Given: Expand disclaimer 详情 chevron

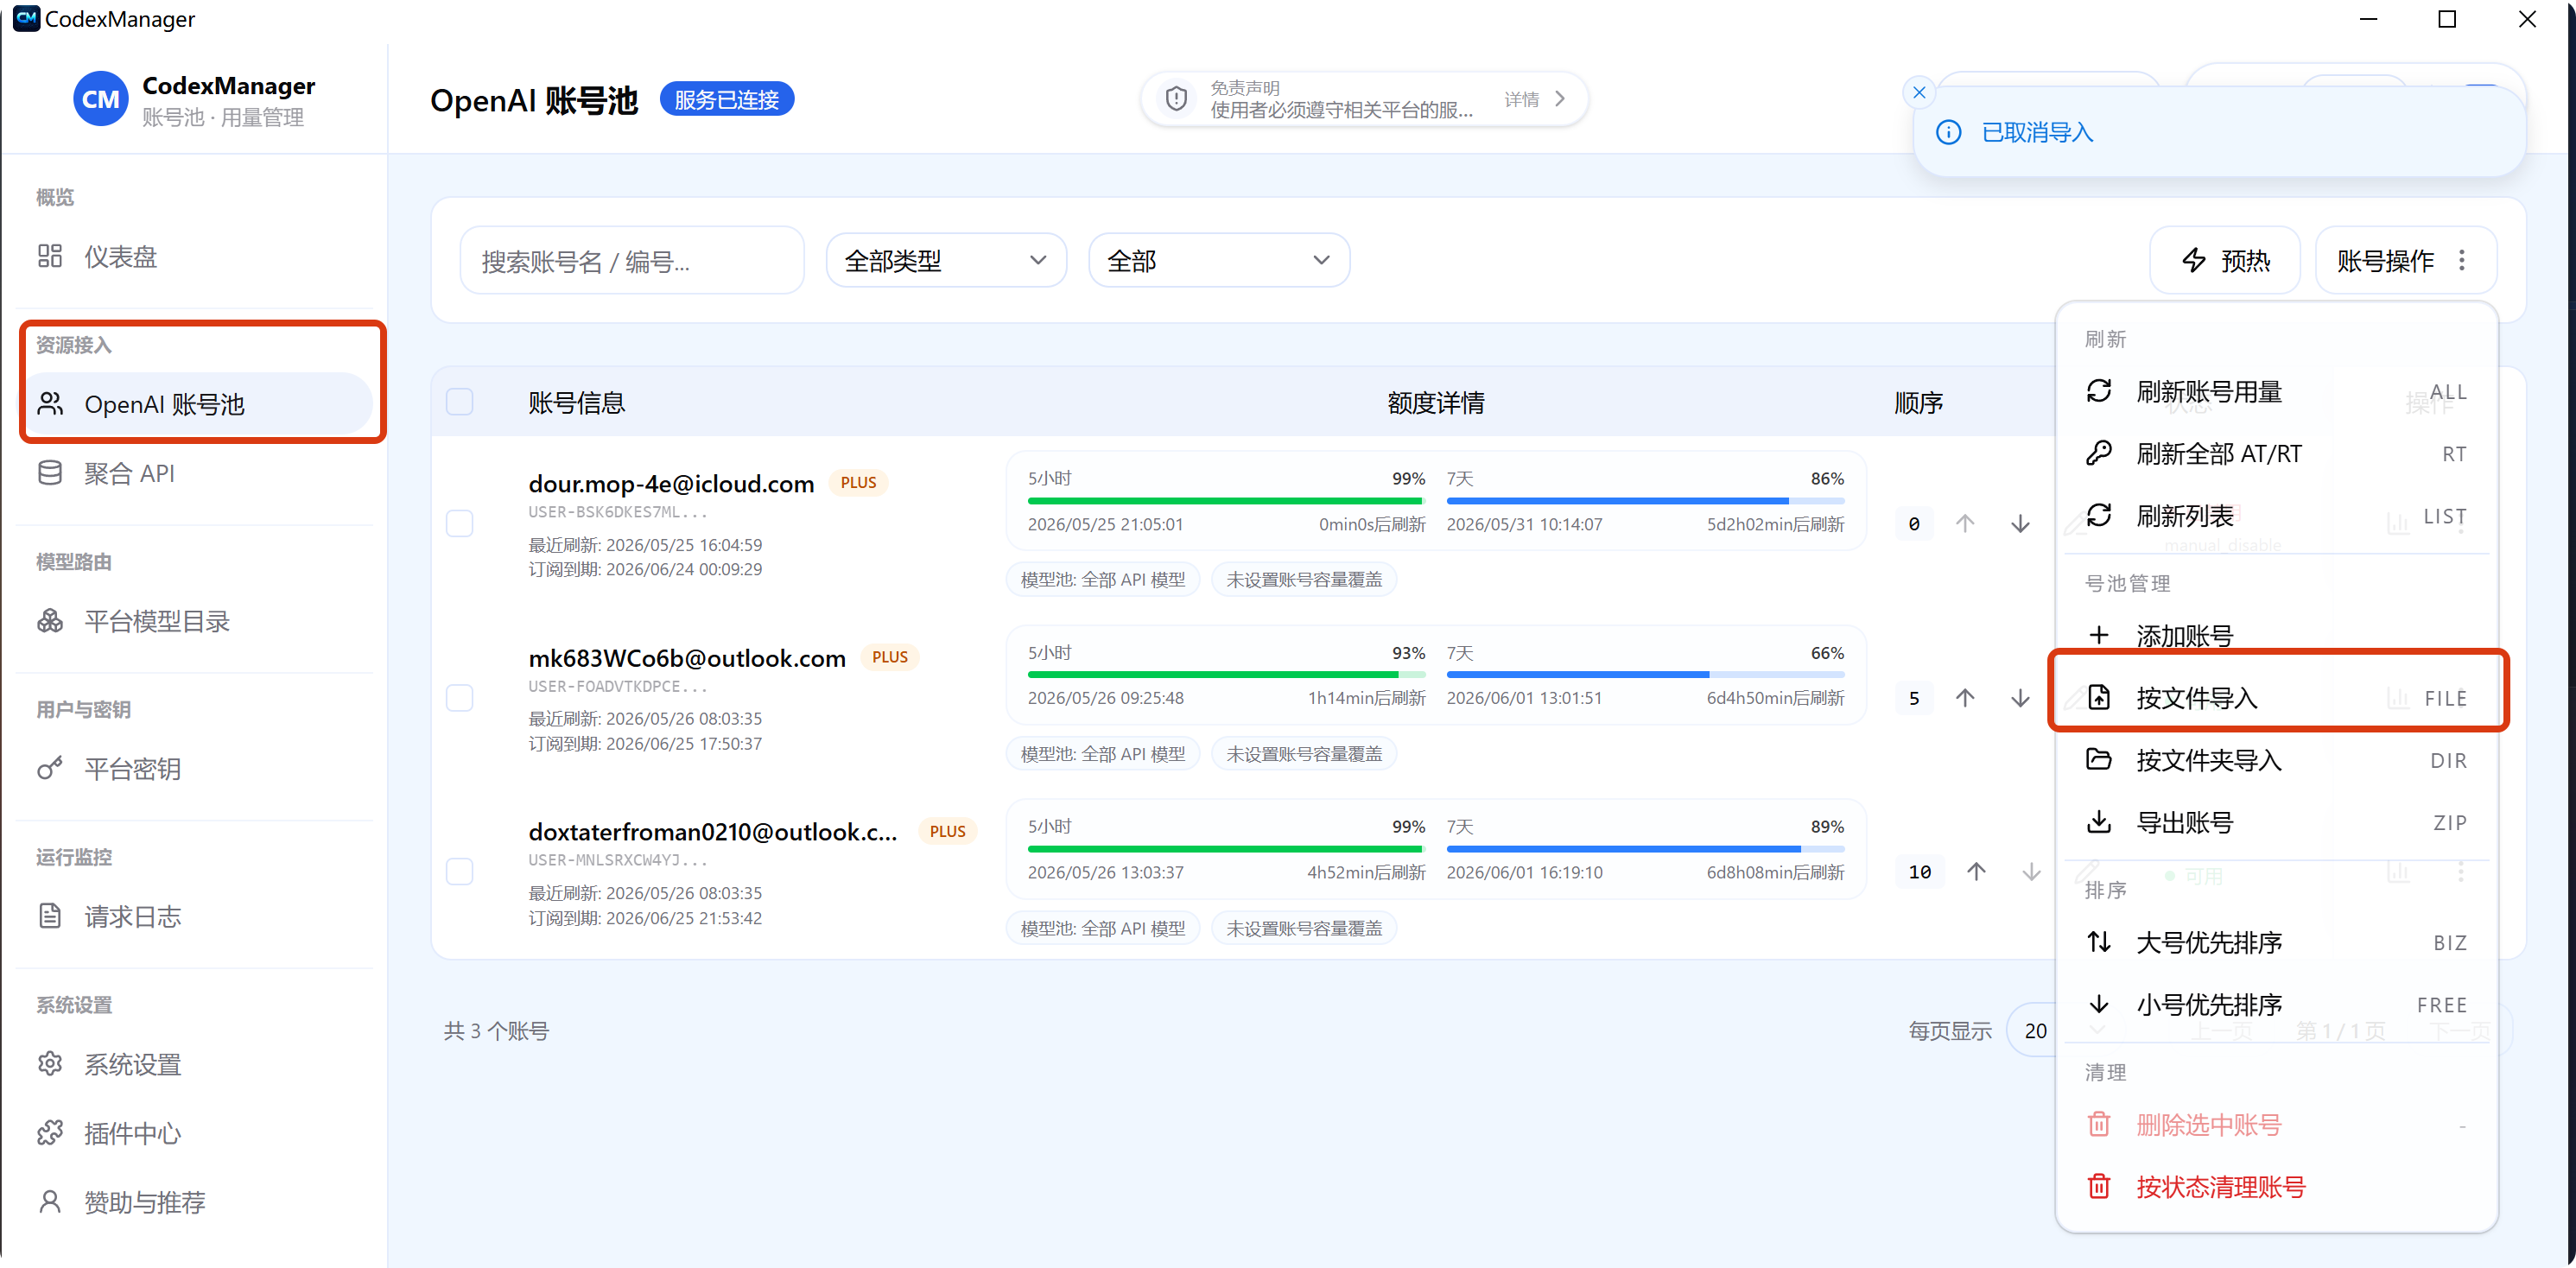Looking at the screenshot, I should pyautogui.click(x=1559, y=99).
